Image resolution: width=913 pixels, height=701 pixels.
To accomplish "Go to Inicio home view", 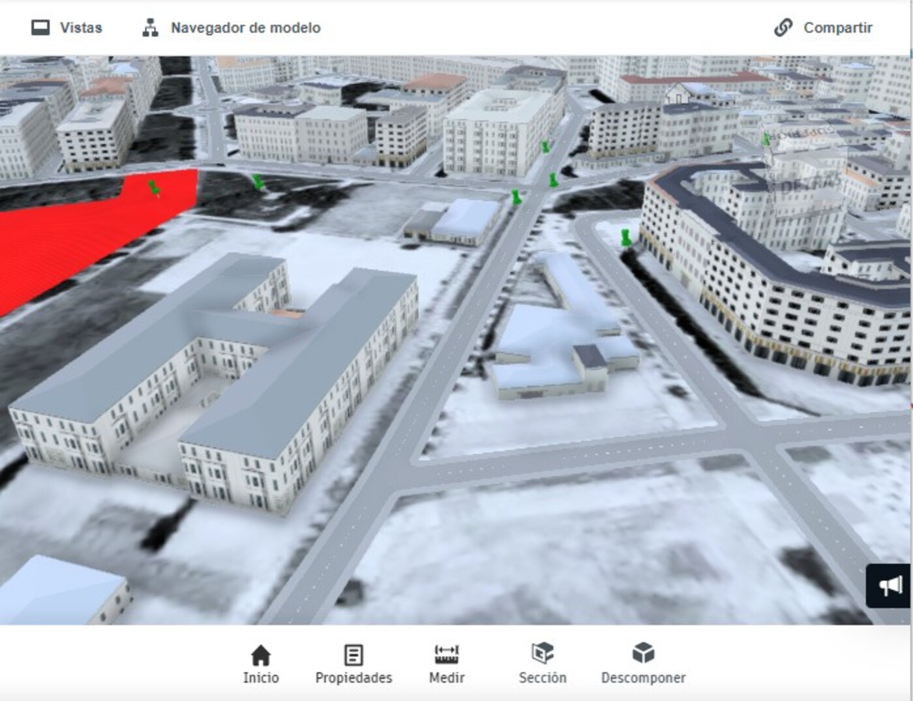I will click(x=261, y=664).
